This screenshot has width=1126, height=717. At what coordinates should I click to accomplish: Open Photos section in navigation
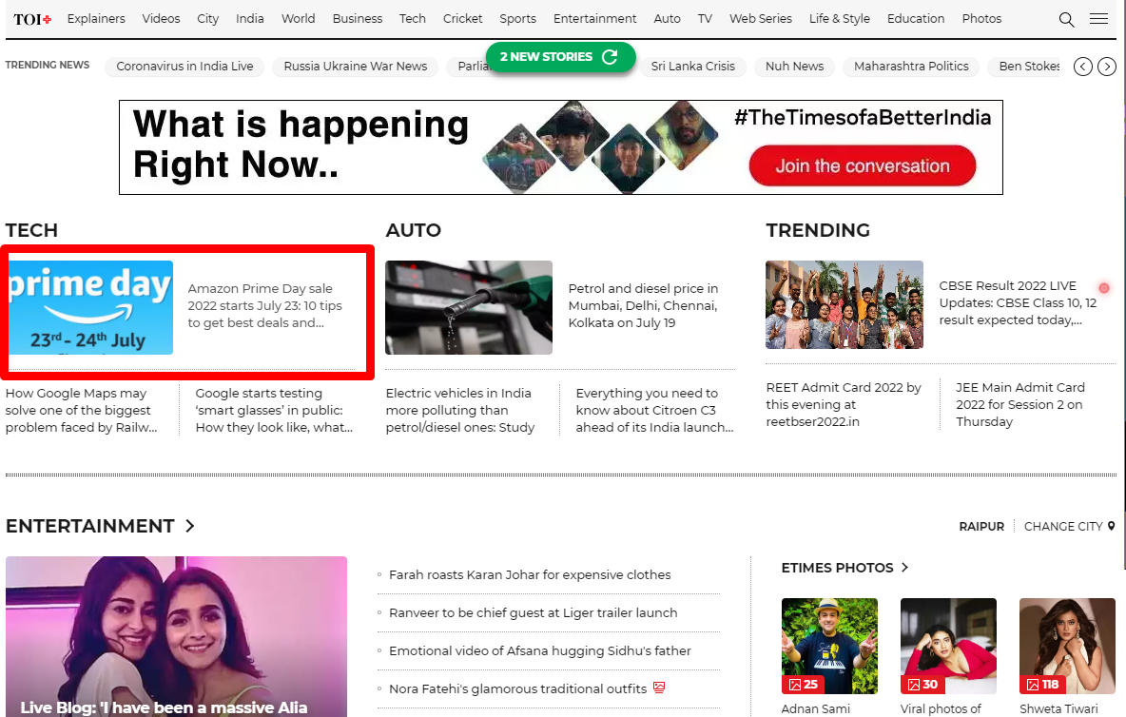click(981, 19)
